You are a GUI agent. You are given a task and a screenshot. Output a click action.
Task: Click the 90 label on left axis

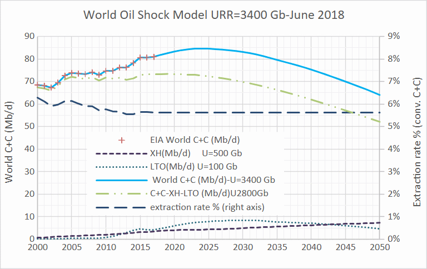click(x=27, y=36)
